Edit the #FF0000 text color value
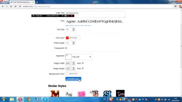Image resolution: width=182 pixels, height=102 pixels. (x=74, y=38)
